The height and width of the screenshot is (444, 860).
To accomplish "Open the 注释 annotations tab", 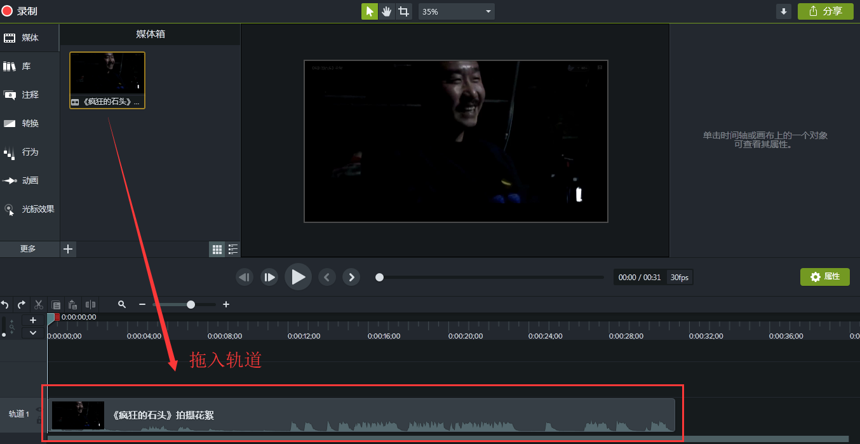I will (x=30, y=95).
